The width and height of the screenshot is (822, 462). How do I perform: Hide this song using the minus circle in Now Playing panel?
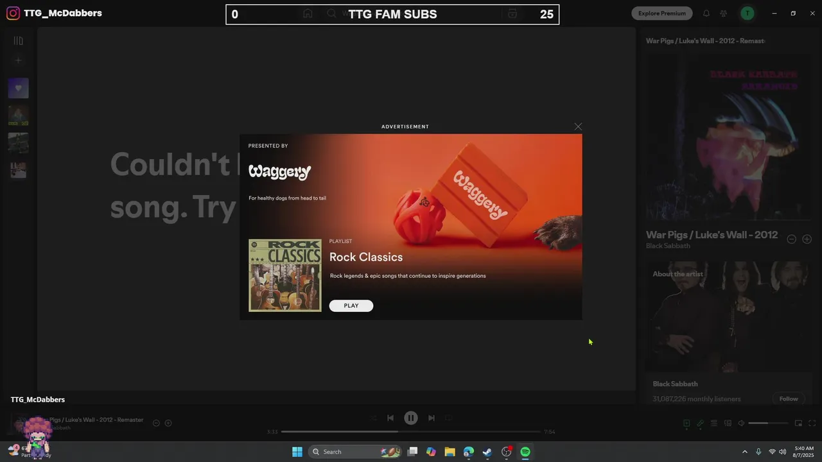pos(791,239)
